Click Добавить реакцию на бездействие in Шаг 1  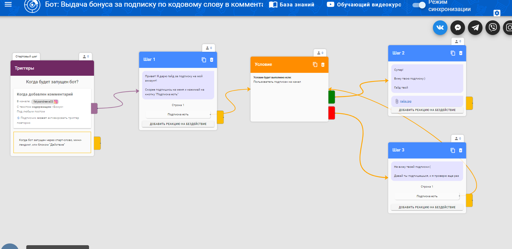[x=178, y=124]
